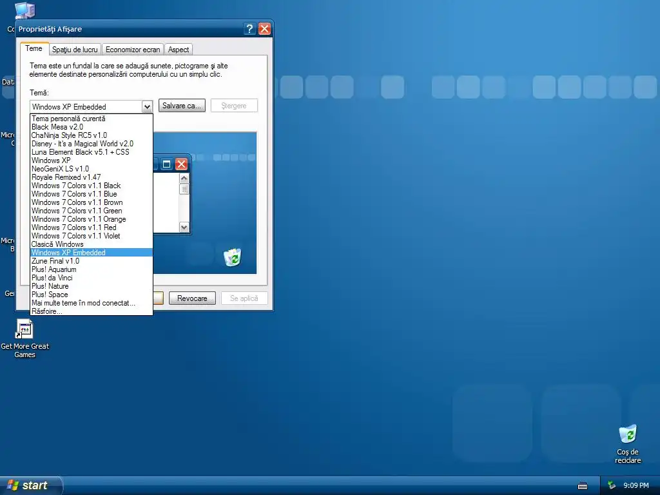
Task: Click the help question mark button in the dialog title bar
Action: (249, 28)
